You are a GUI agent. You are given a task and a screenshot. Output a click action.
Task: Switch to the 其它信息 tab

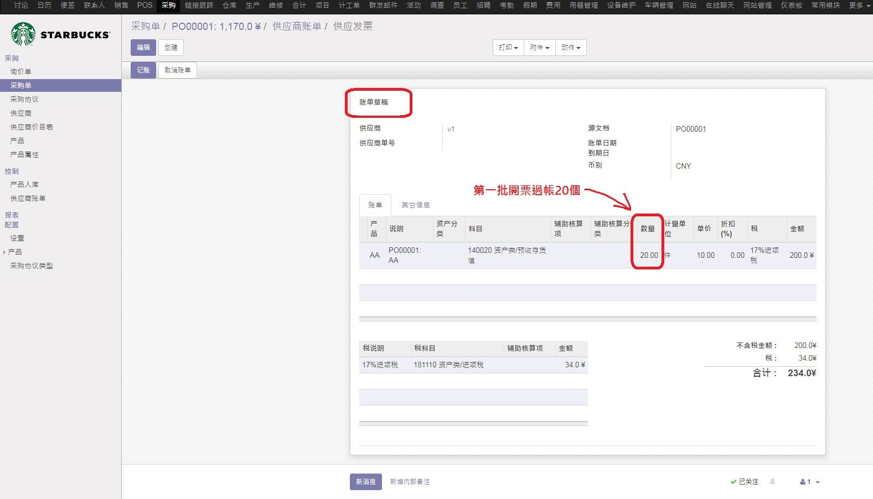[x=415, y=205]
